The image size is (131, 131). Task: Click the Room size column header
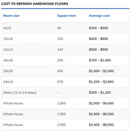[11, 16]
